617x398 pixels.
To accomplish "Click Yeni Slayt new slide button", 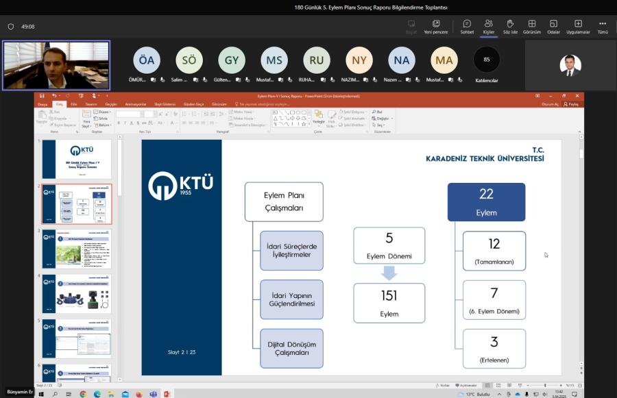I will coord(86,119).
